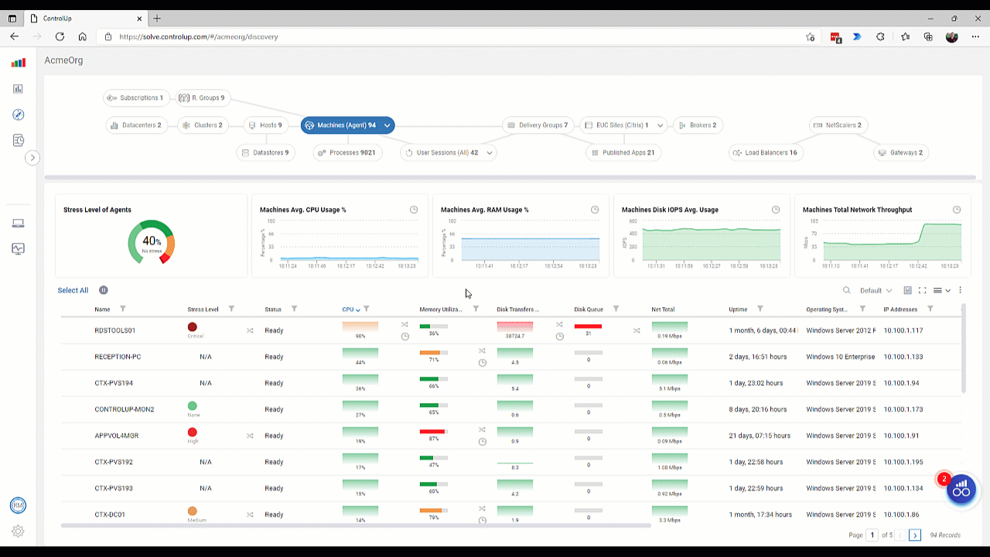
Task: Expand the left sidebar arrow
Action: tap(32, 158)
